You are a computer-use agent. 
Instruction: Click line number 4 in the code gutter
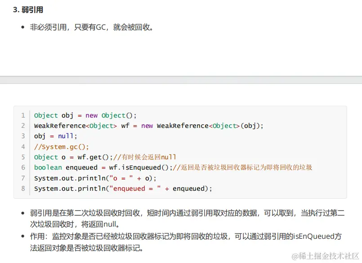[x=23, y=147]
